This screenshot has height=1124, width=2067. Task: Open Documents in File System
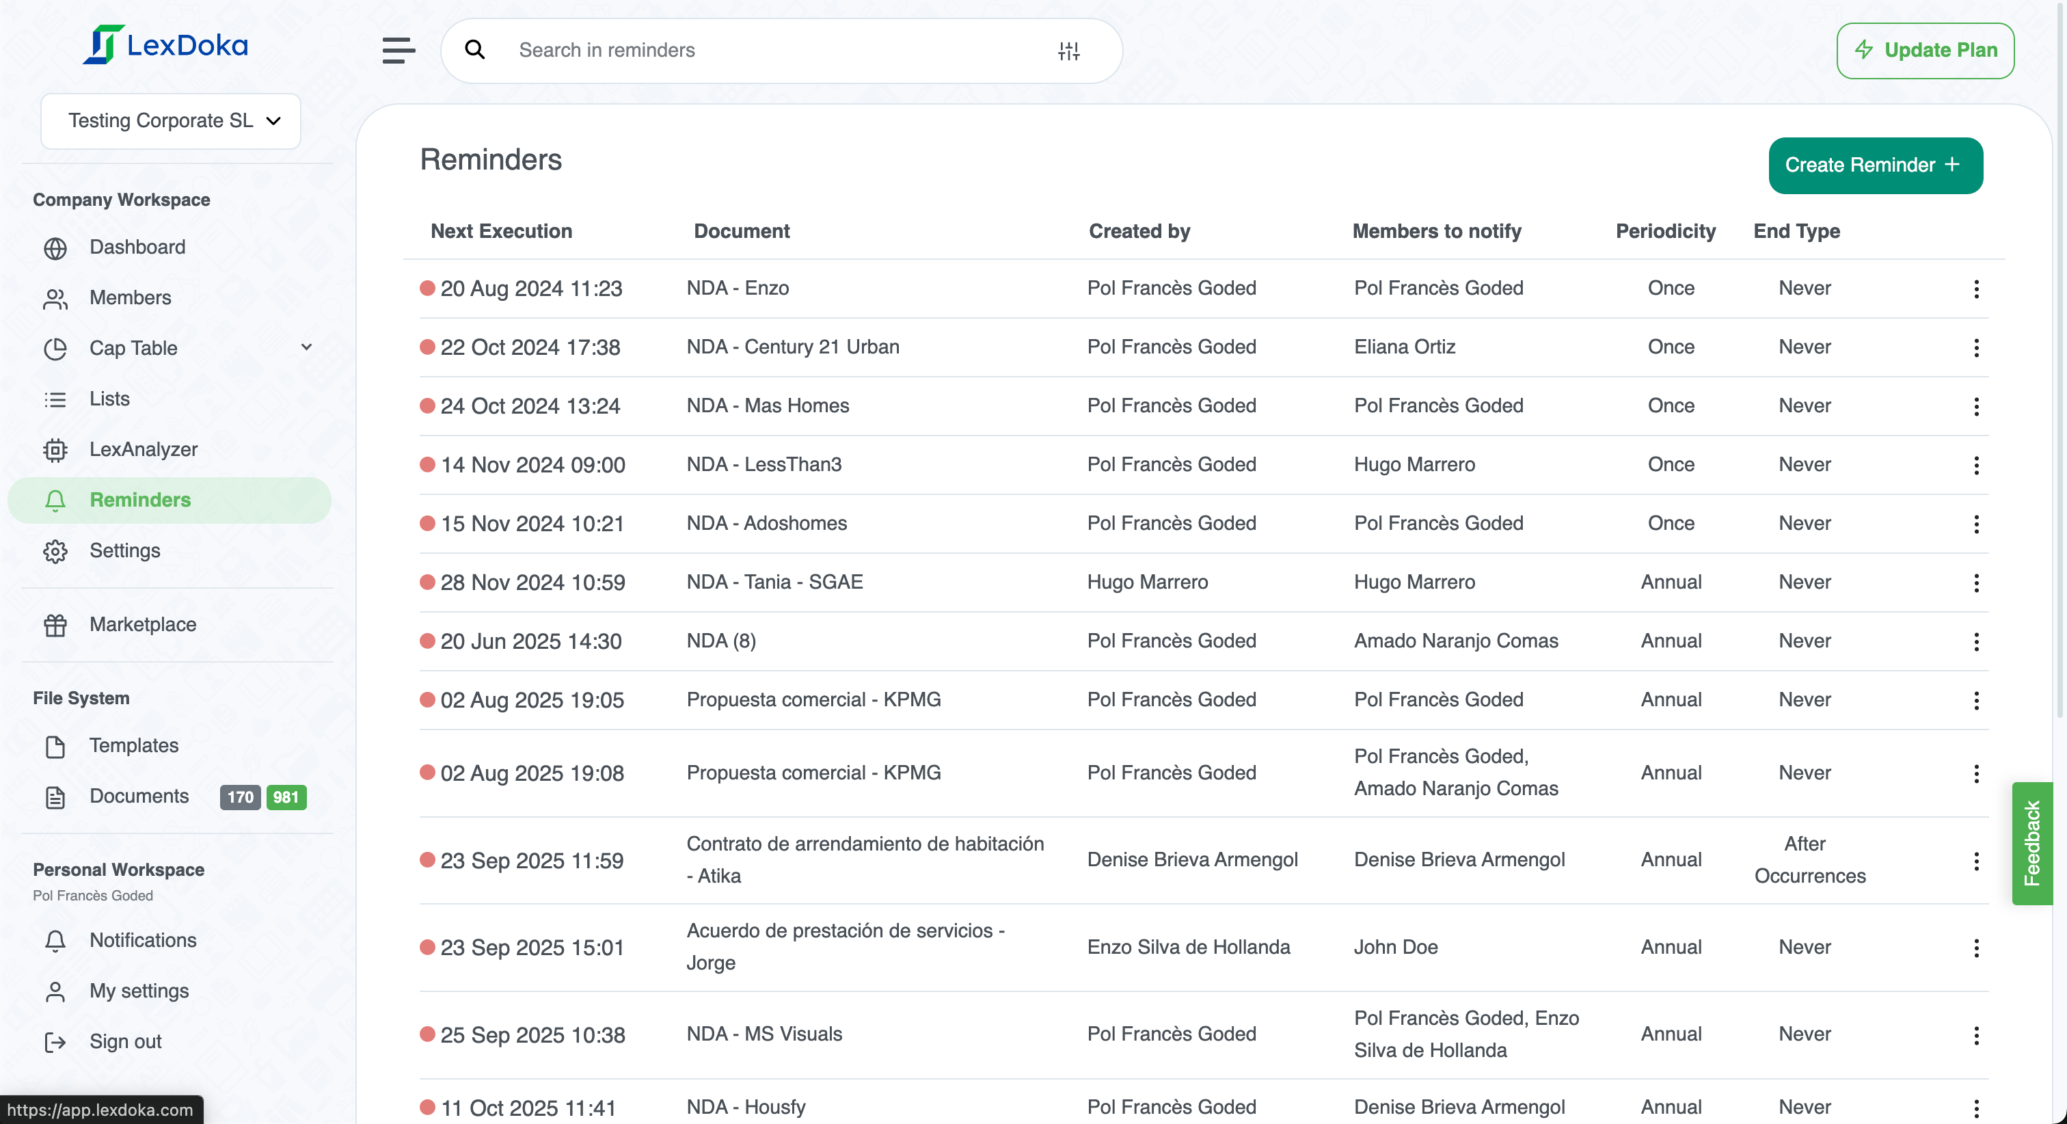139,797
